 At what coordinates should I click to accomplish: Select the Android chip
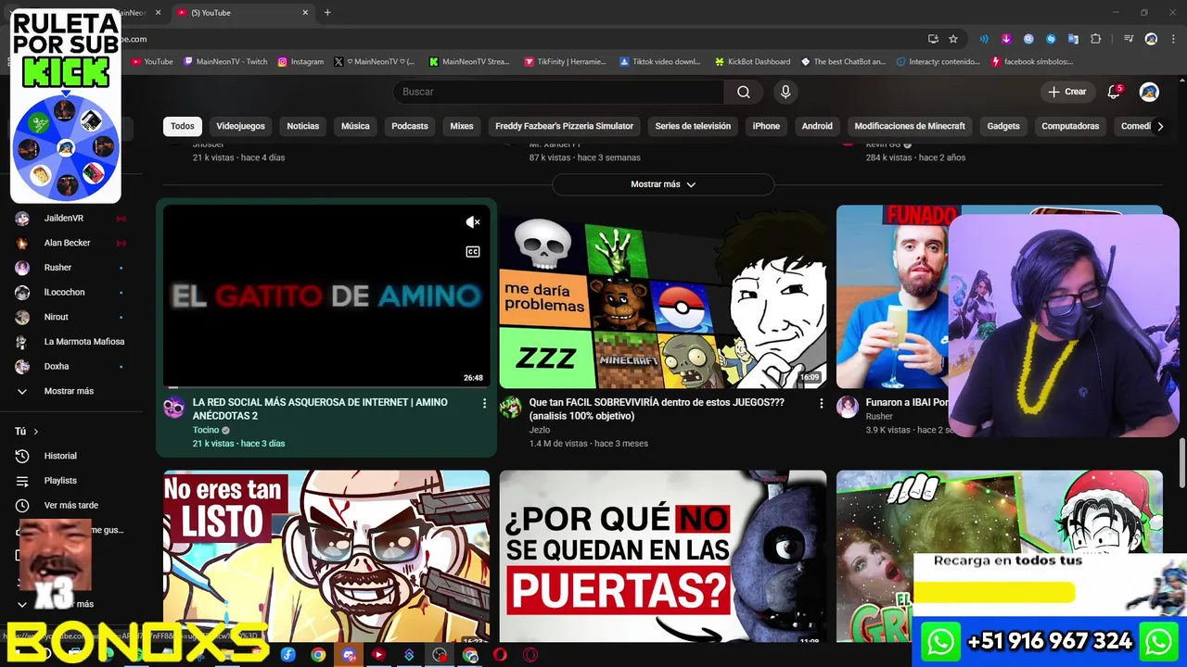(x=817, y=126)
